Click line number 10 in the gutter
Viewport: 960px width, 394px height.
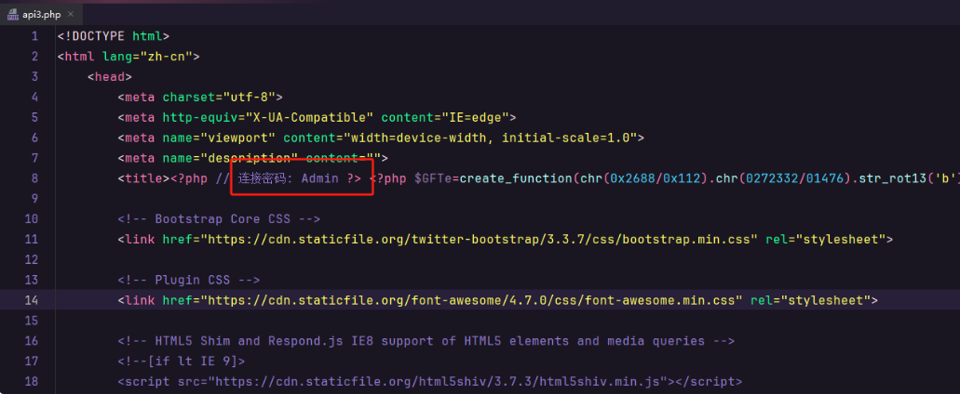[x=32, y=218]
